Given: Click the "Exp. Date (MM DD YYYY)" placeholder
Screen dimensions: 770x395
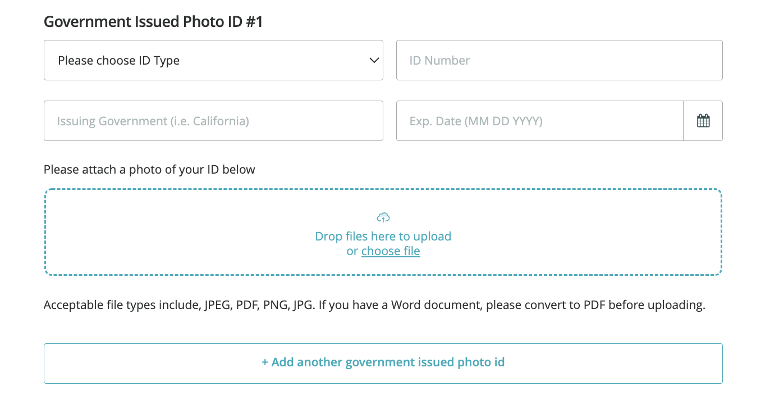Looking at the screenshot, I should tap(476, 121).
